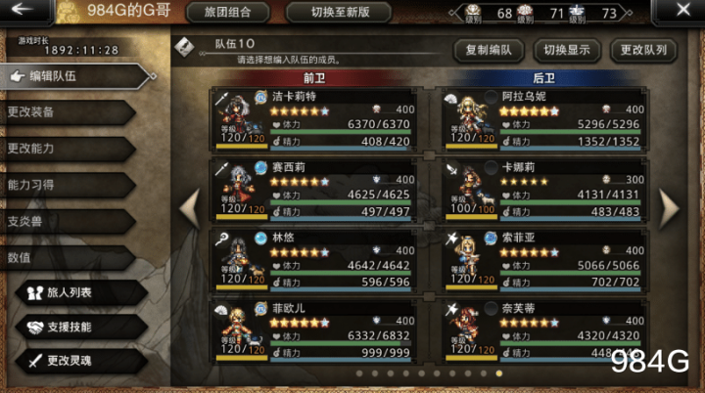705x393 pixels.
Task: Click the blue orb icon beside 赛西莉
Action: 260,167
